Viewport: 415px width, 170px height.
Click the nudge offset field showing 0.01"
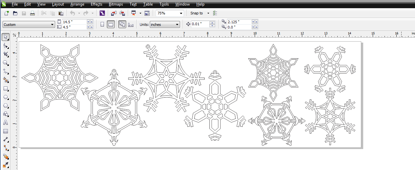point(200,24)
